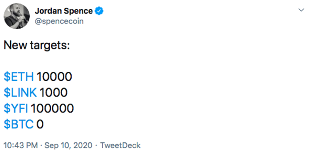Click the dot separator before TweetDeck
Image resolution: width=310 pixels, height=156 pixels.
pos(96,146)
